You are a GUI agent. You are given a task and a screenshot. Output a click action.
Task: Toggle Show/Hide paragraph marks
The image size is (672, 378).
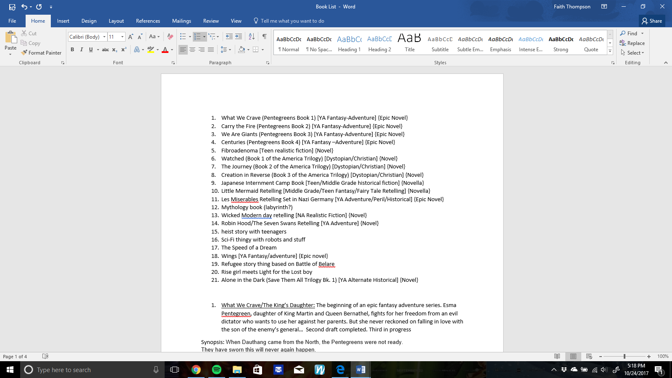point(264,37)
